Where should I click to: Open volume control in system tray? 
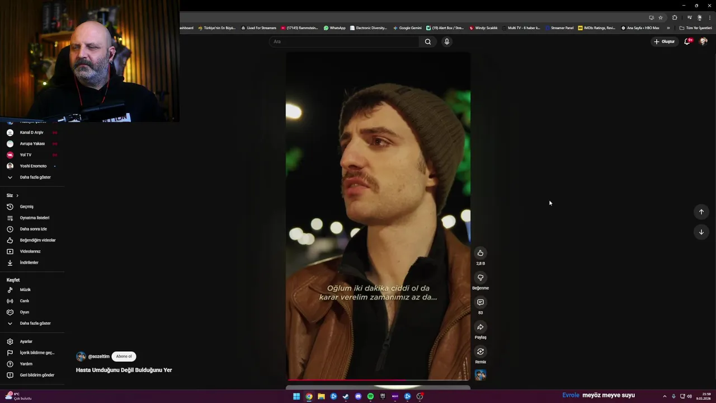(x=689, y=396)
